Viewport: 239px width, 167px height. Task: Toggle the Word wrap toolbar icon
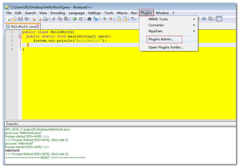click(x=133, y=19)
